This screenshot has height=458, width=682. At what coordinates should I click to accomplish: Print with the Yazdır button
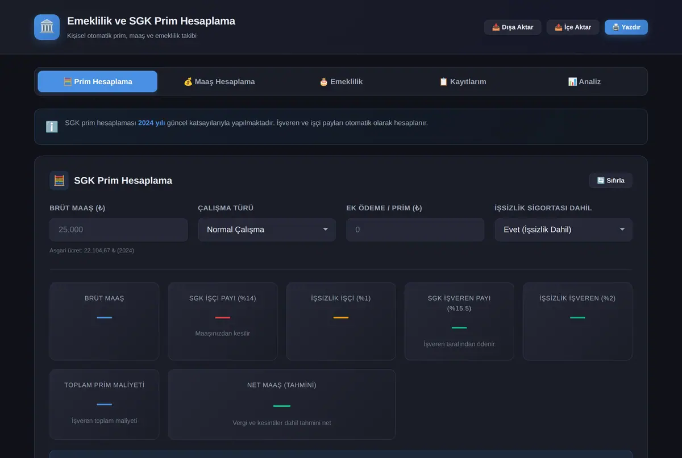coord(626,27)
